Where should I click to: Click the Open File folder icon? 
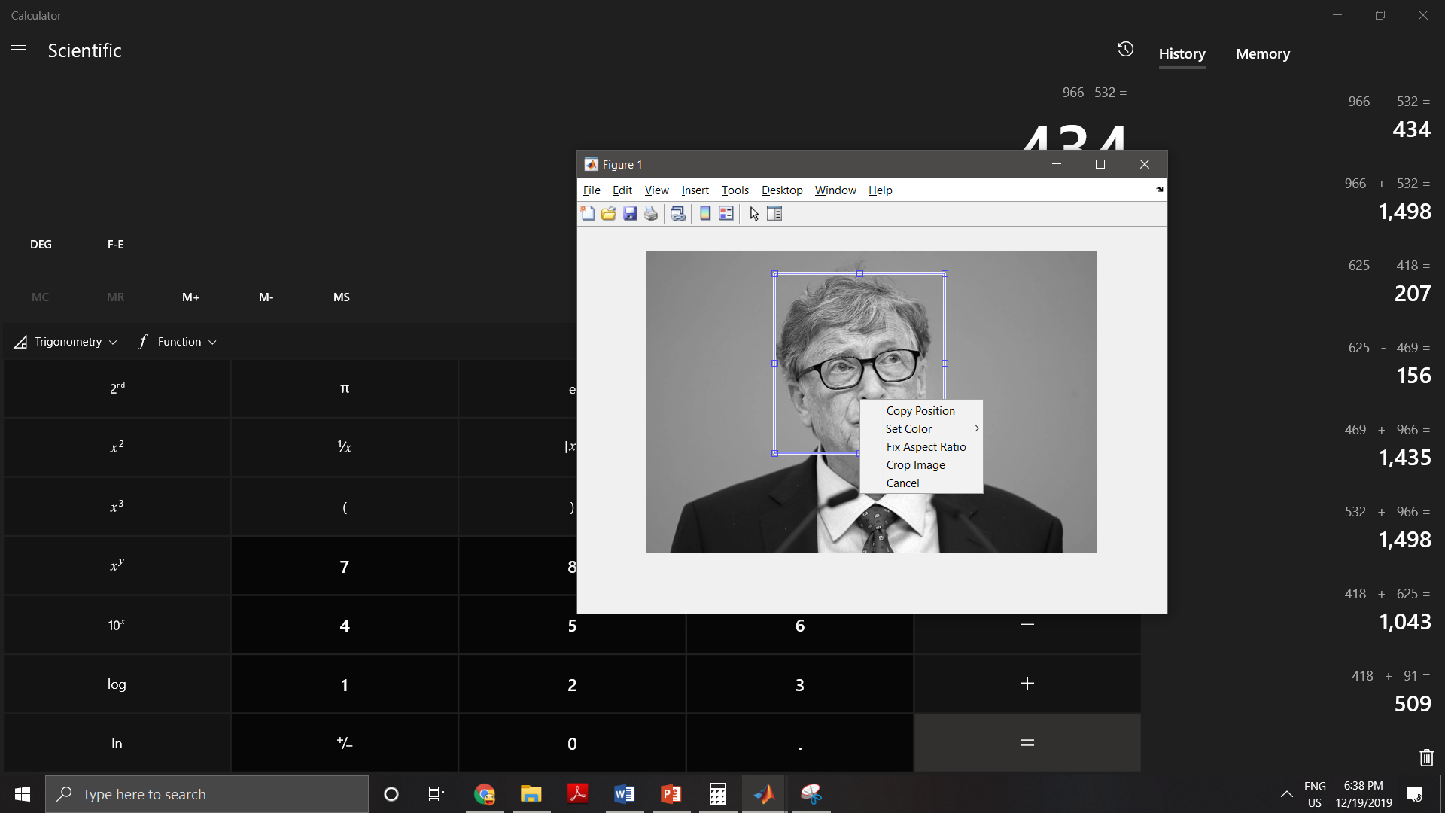[609, 214]
